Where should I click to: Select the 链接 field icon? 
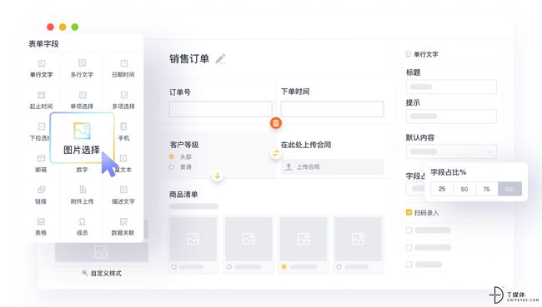pyautogui.click(x=41, y=190)
